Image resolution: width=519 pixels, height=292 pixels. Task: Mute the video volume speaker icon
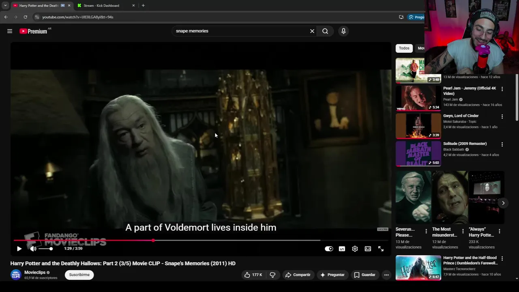coord(33,249)
